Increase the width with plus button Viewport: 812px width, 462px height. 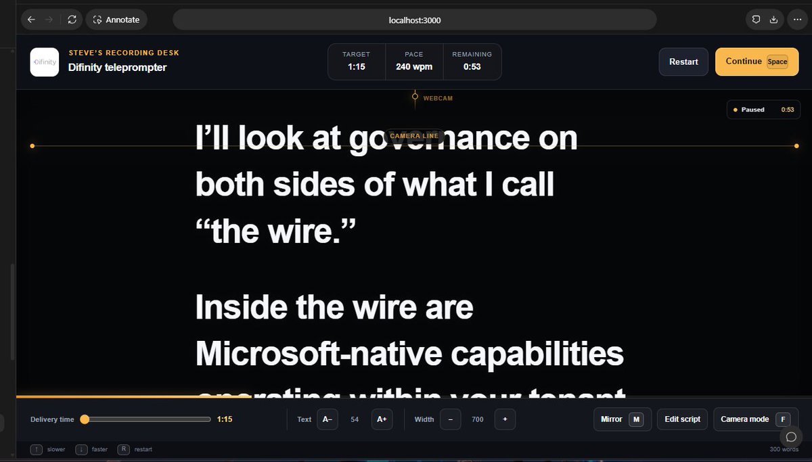pos(505,419)
